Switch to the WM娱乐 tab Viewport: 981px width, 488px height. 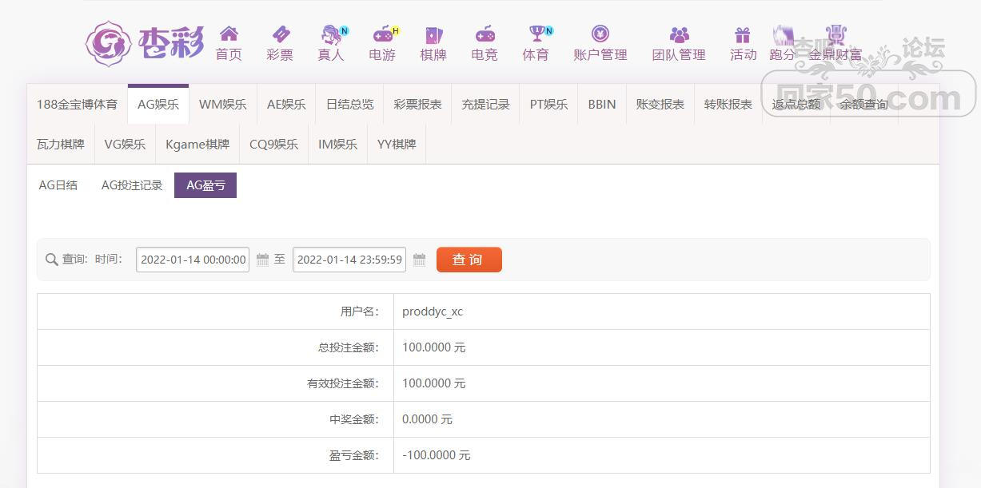tap(222, 104)
